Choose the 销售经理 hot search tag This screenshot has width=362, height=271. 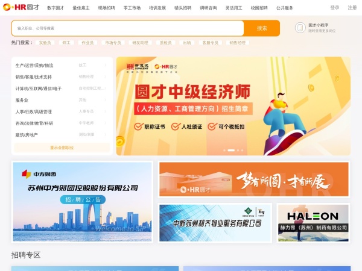click(238, 43)
